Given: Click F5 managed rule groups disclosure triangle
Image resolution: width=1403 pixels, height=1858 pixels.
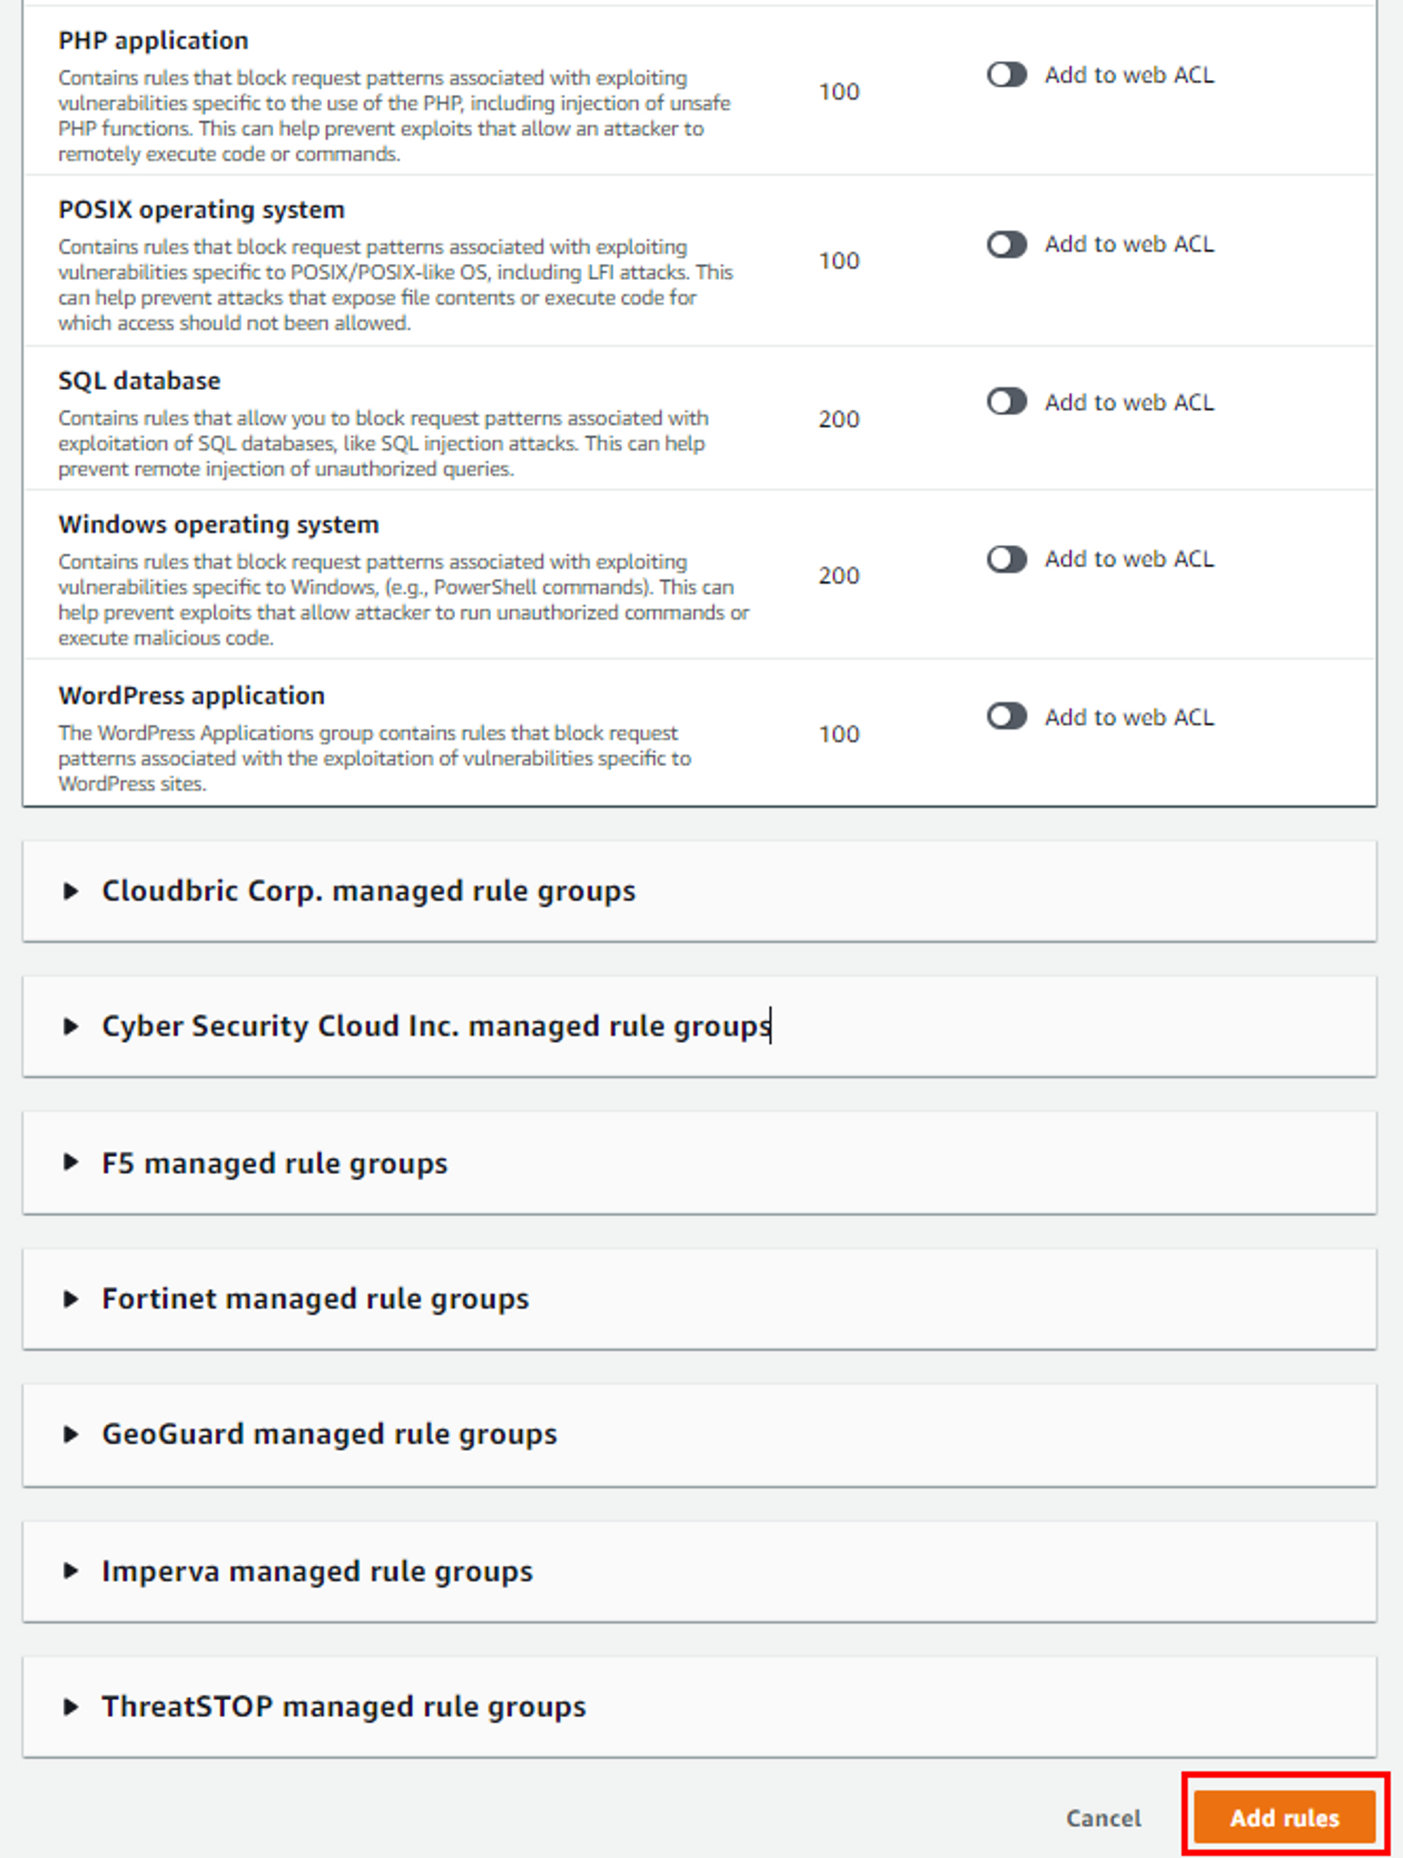Looking at the screenshot, I should tap(71, 1162).
